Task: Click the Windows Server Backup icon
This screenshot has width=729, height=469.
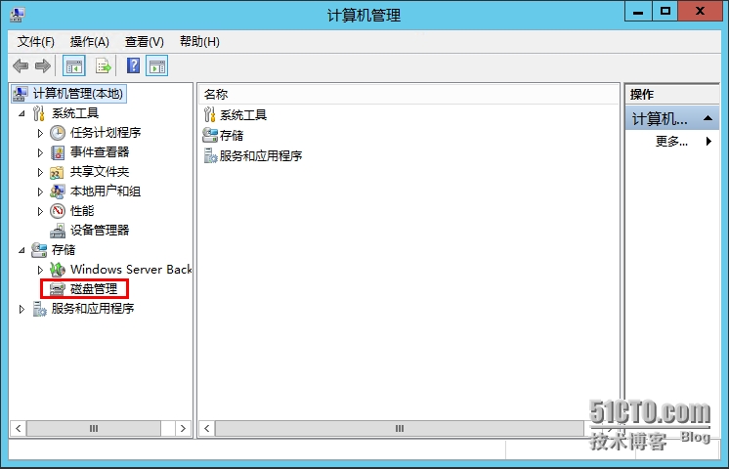Action: coord(58,270)
